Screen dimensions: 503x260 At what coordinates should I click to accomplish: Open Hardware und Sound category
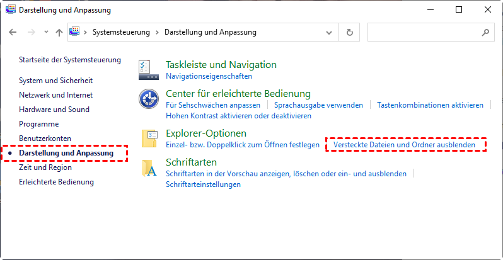pos(54,110)
